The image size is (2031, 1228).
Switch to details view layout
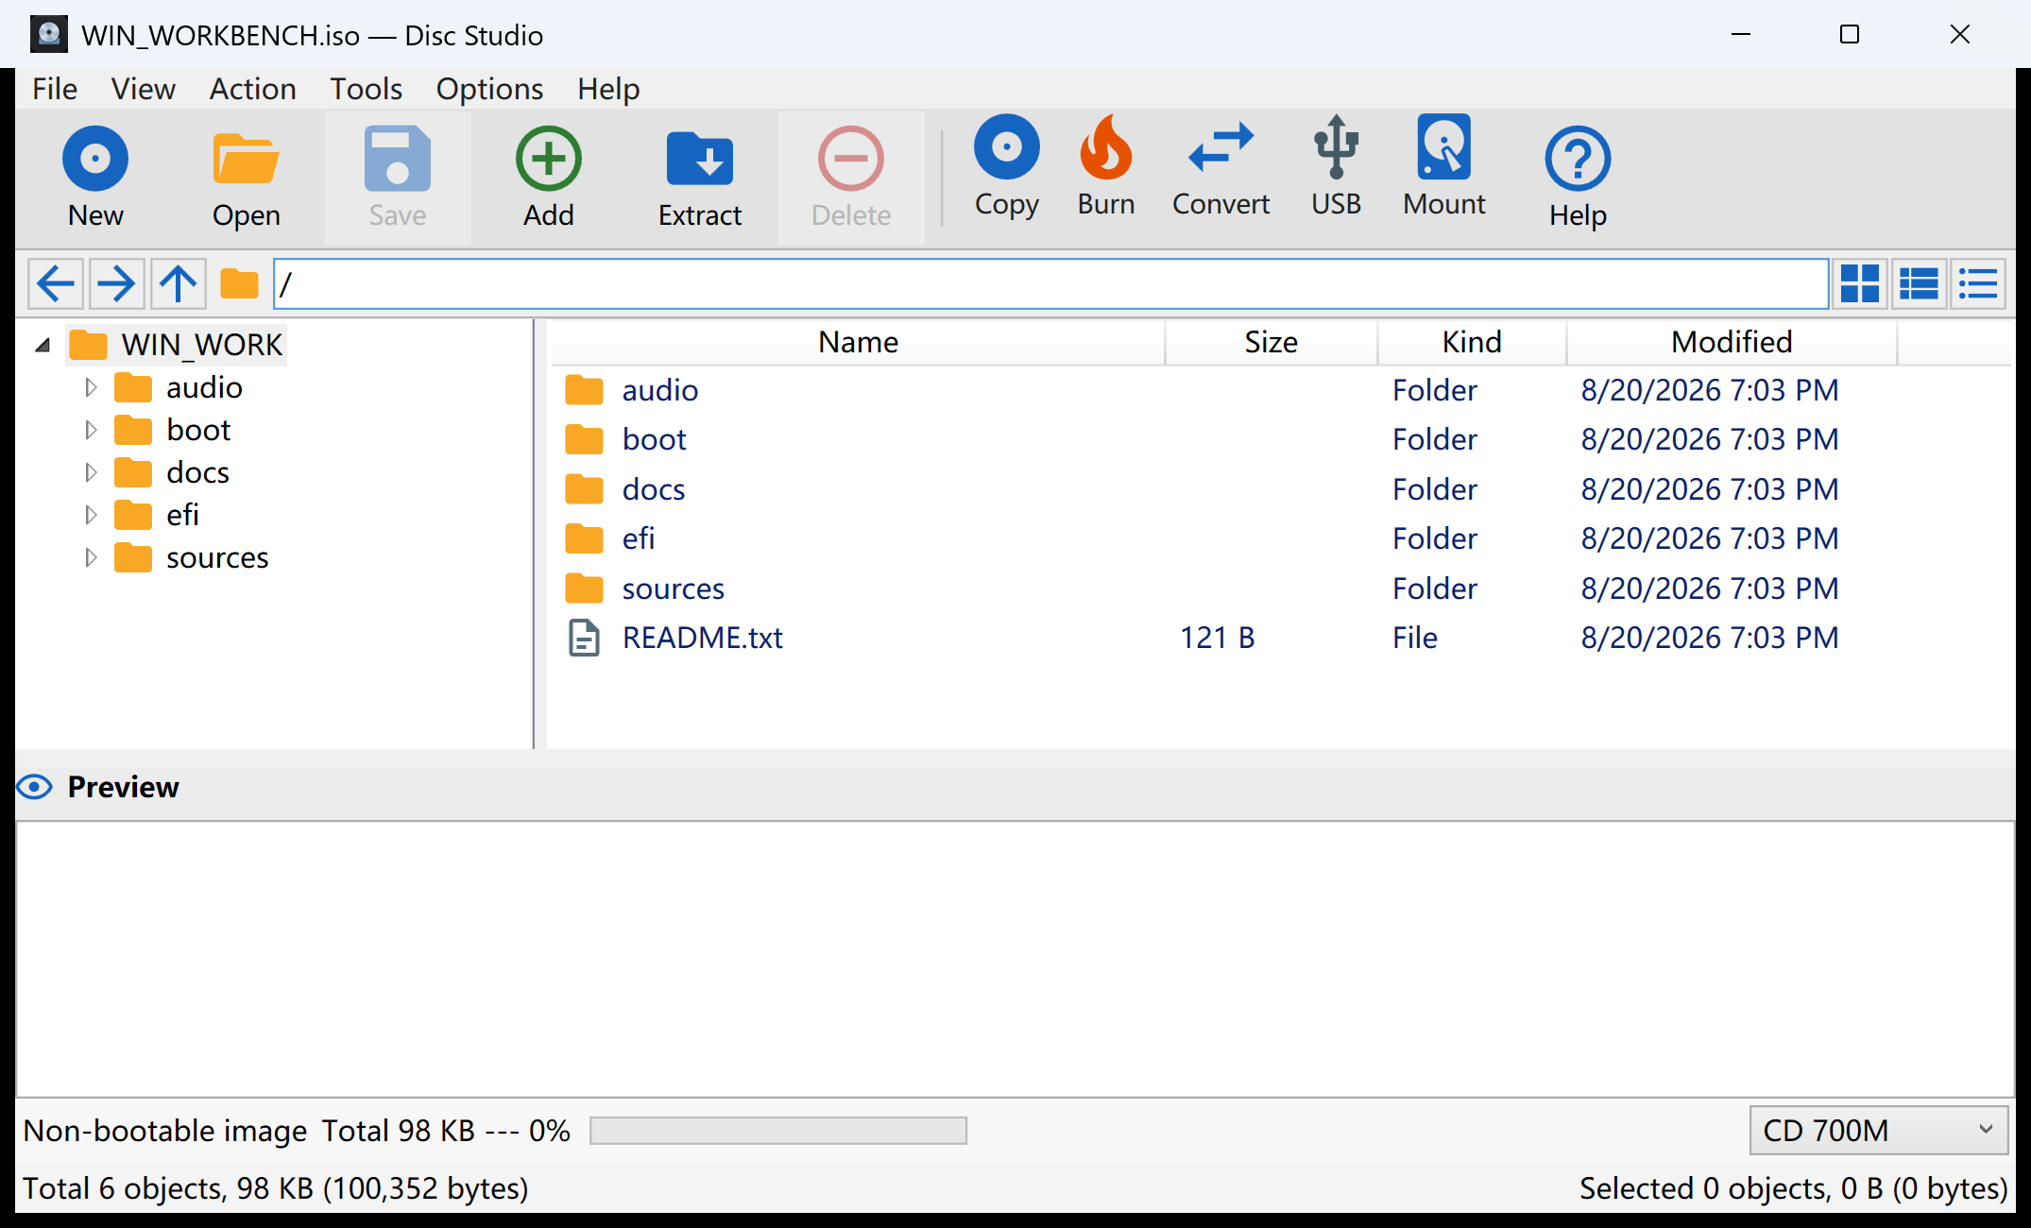(x=1919, y=283)
